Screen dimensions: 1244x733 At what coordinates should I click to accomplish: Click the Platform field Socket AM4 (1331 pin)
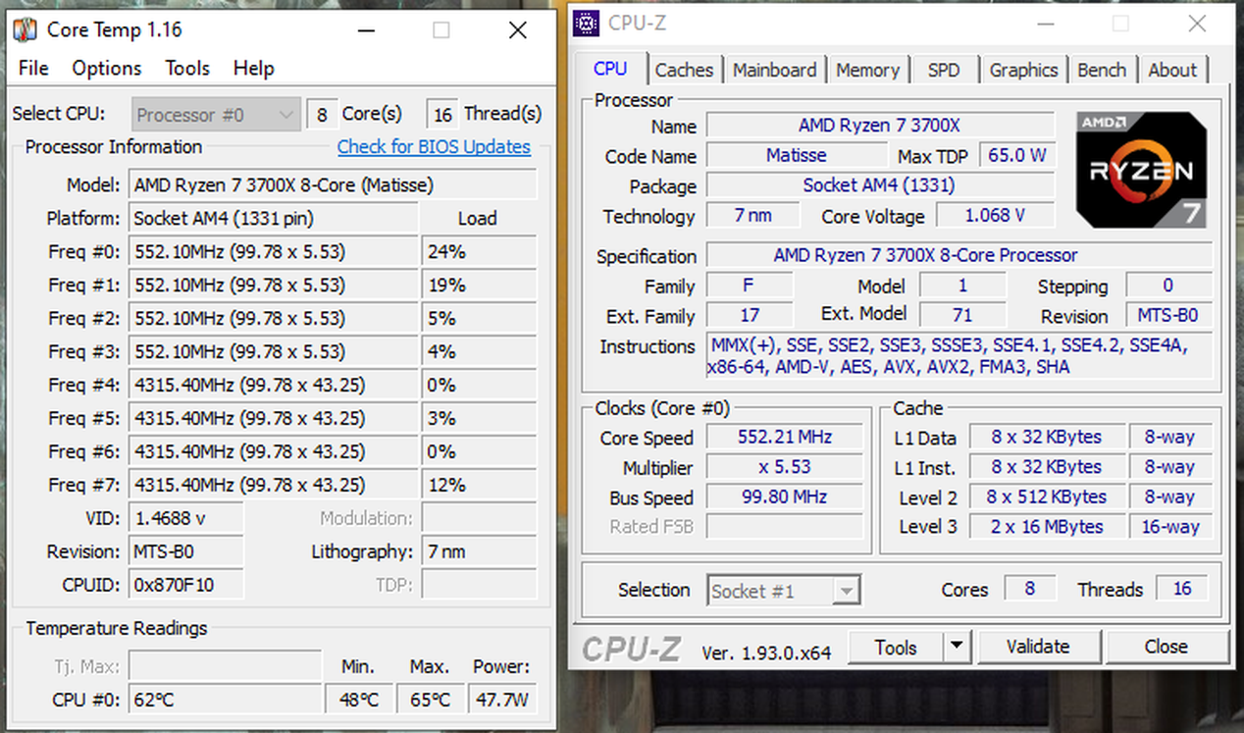pos(274,218)
